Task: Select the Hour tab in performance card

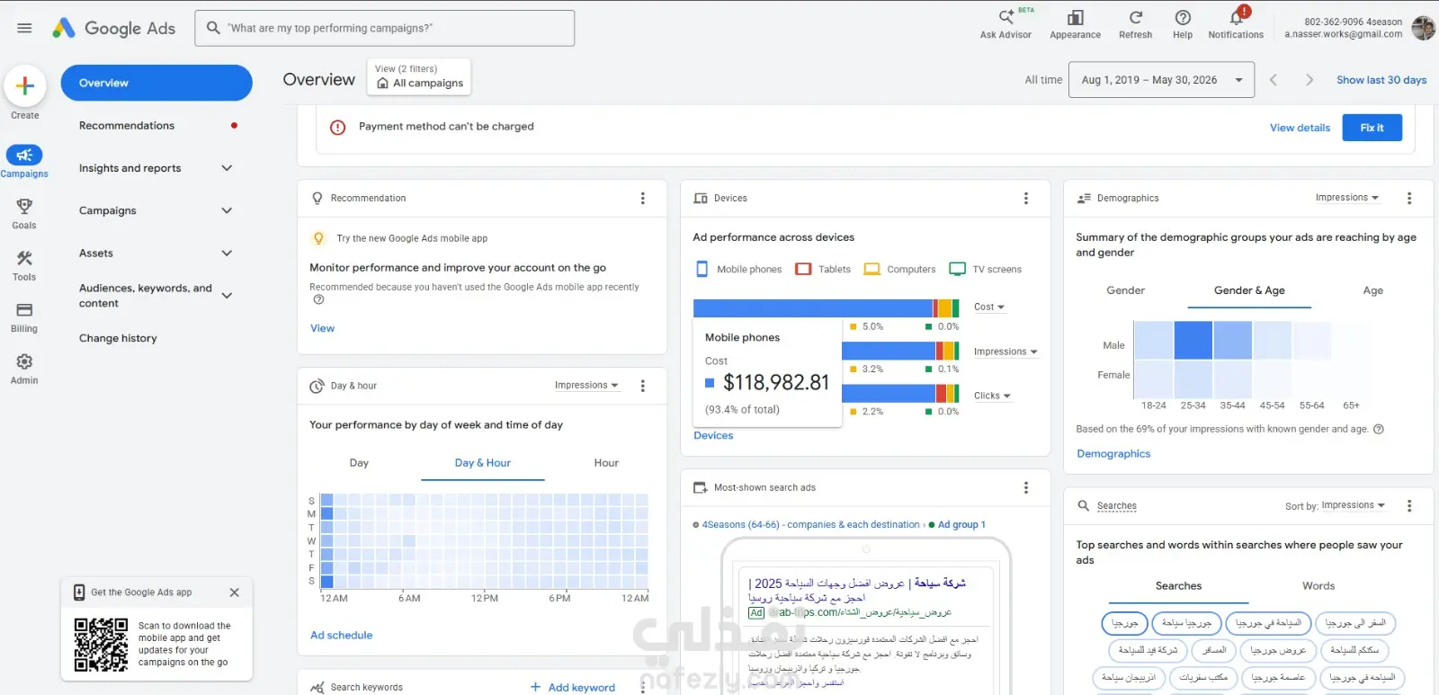Action: point(606,463)
